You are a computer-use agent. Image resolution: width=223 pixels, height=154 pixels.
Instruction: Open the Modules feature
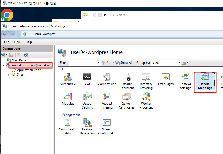[x=68, y=99]
